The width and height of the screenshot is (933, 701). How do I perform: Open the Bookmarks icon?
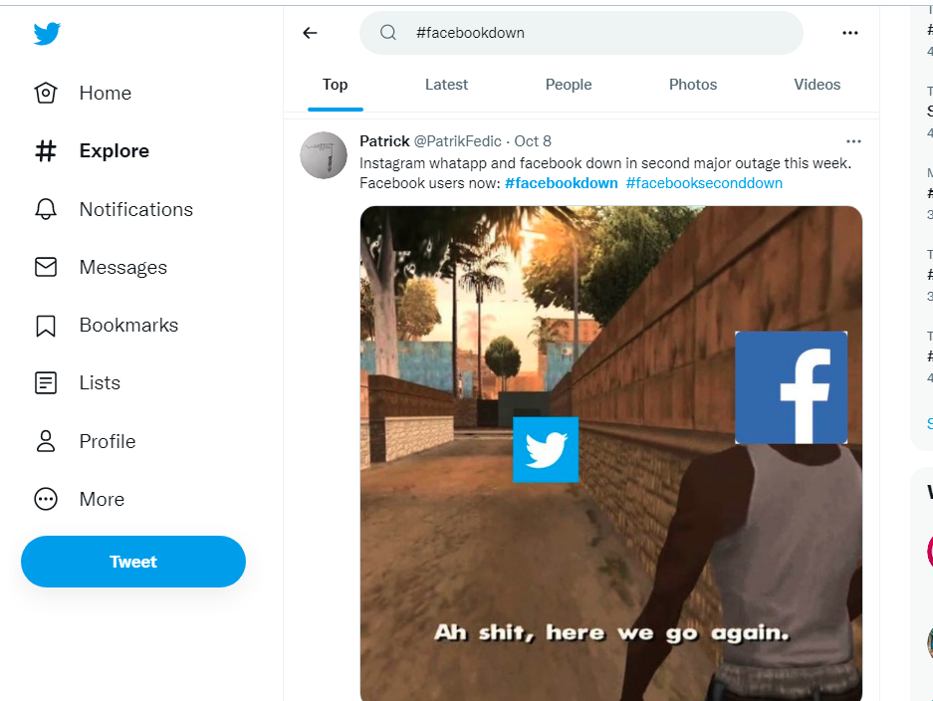[46, 326]
